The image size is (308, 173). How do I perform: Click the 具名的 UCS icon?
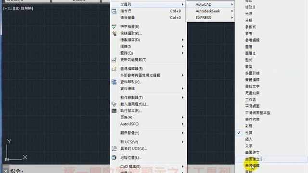click(114, 148)
